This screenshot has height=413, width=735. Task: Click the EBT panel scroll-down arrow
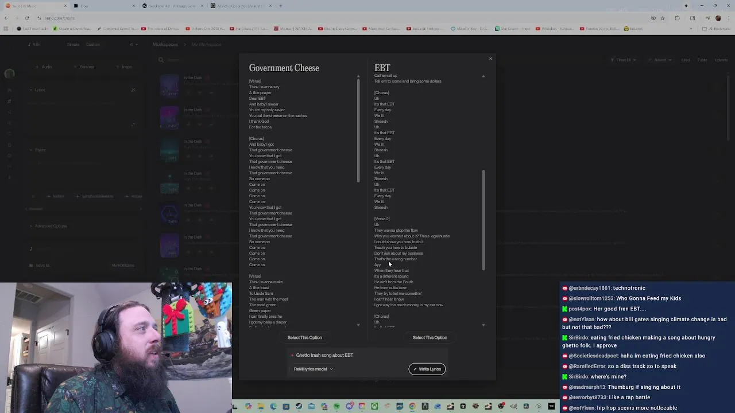[483, 325]
